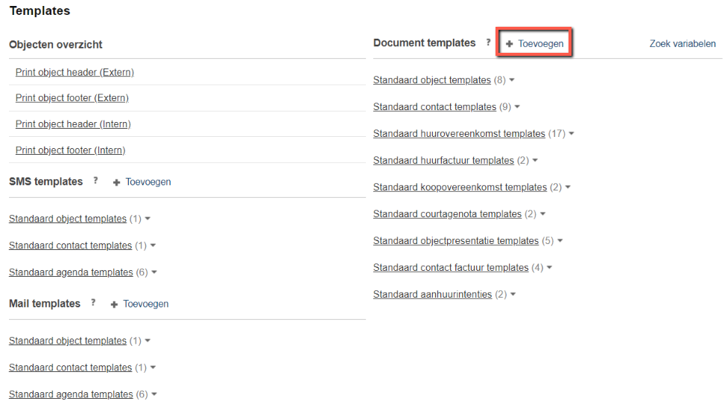The image size is (725, 407).
Task: Expand Standaard object templates (8) arrow
Action: coord(512,80)
